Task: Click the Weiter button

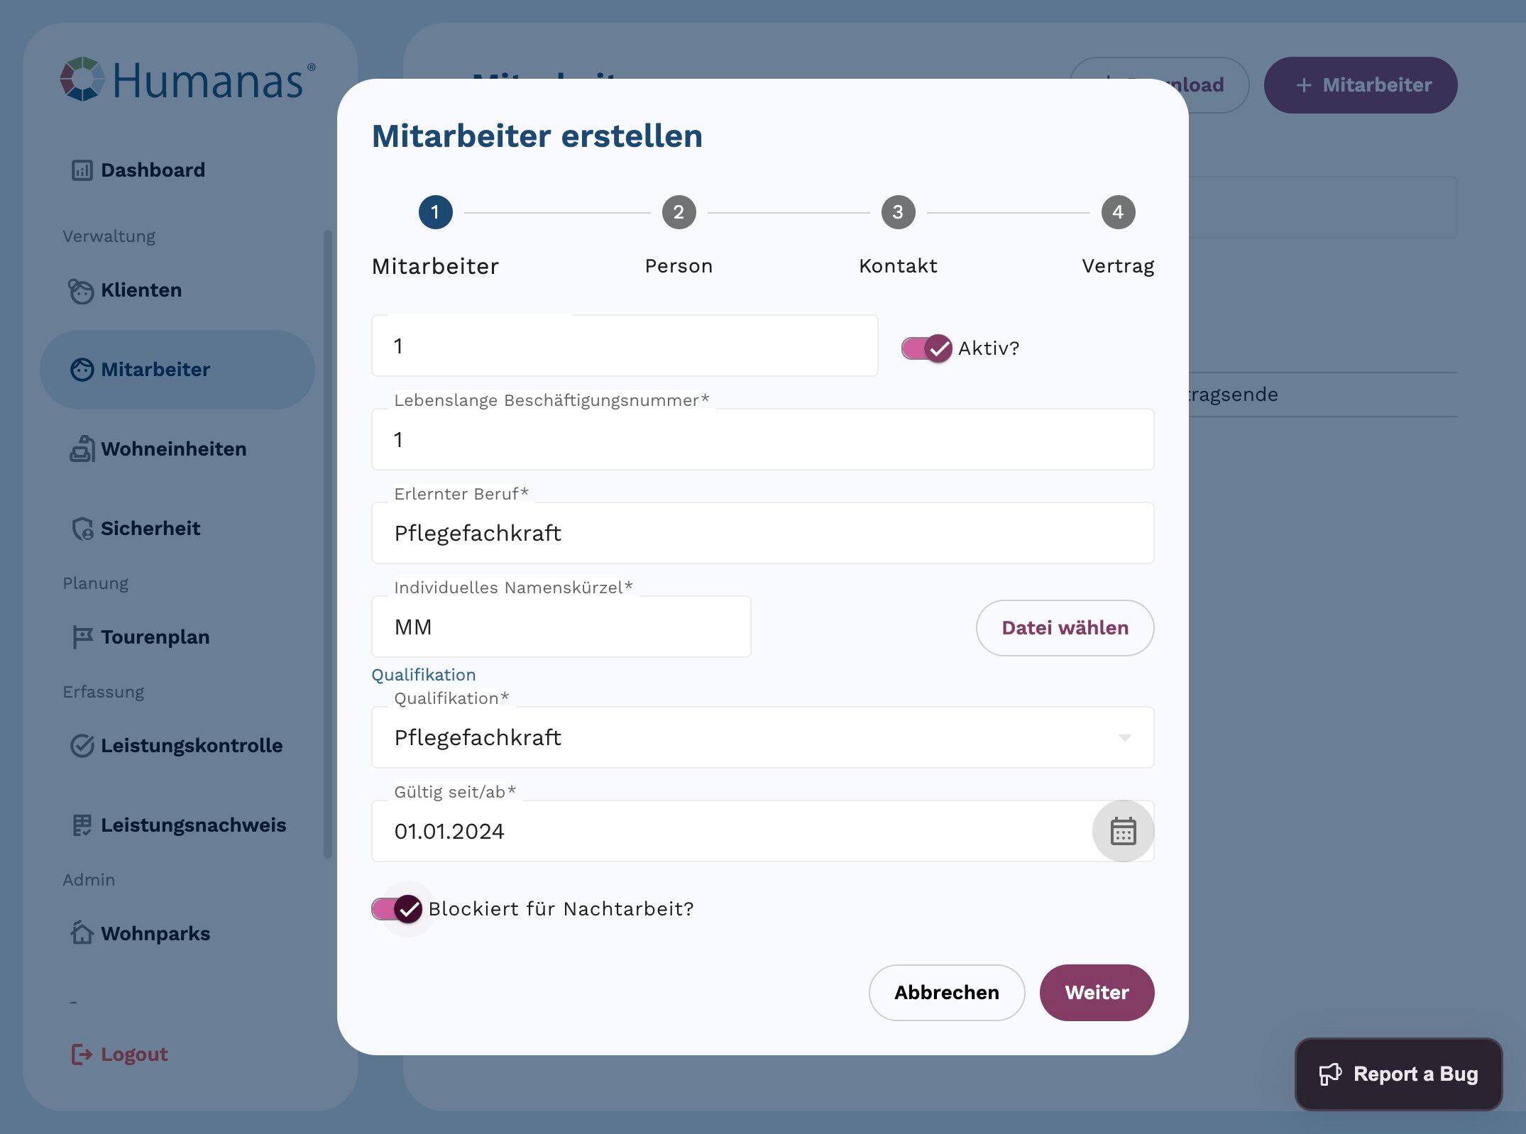Action: [x=1097, y=993]
